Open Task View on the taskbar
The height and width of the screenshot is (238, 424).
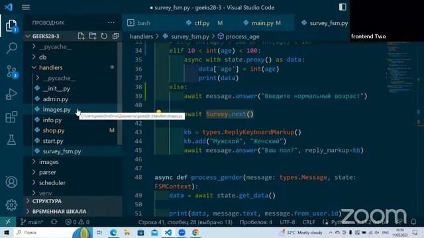(x=99, y=232)
